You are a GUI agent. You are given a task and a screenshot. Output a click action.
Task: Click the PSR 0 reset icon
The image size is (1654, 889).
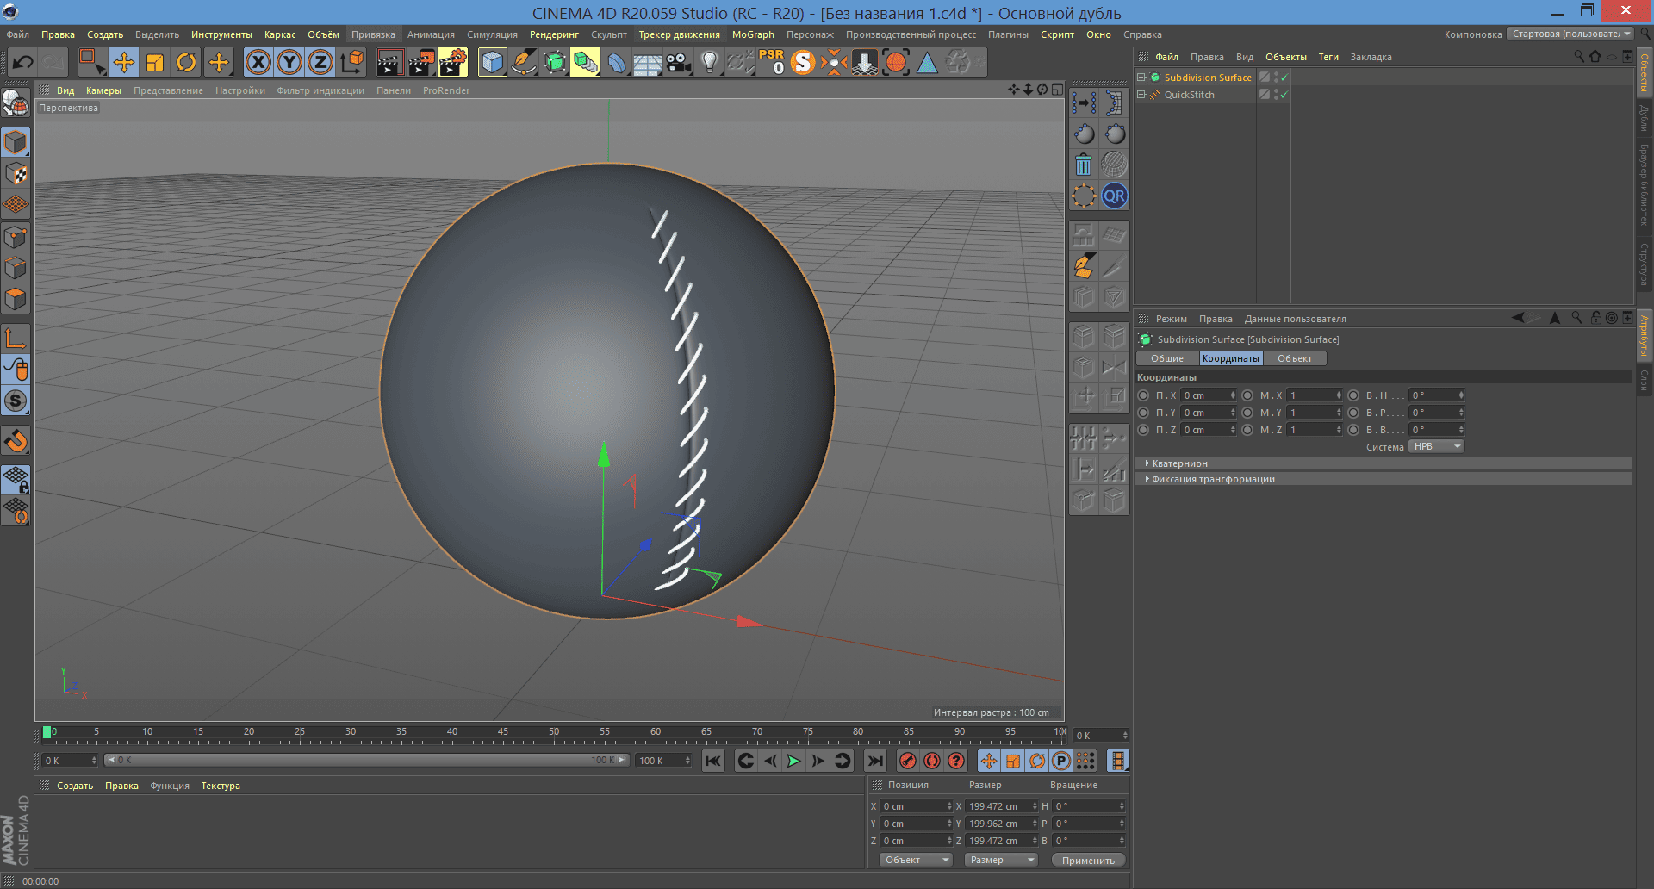772,62
